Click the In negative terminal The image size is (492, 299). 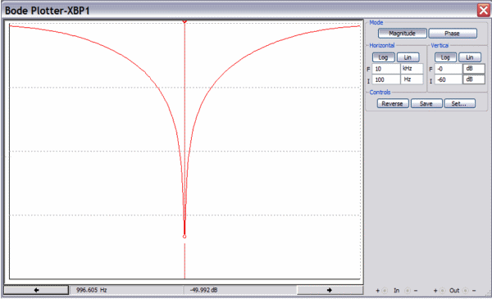(407, 291)
